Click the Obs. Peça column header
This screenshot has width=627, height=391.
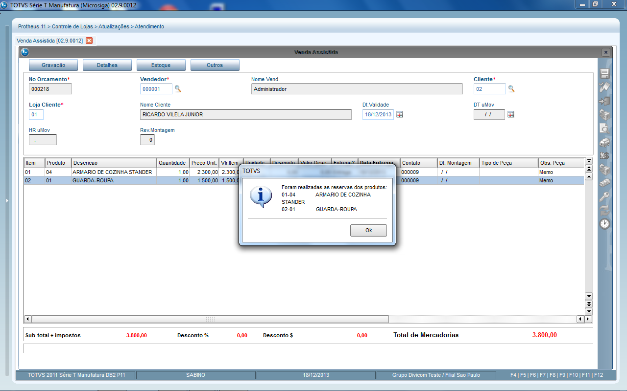tap(561, 163)
